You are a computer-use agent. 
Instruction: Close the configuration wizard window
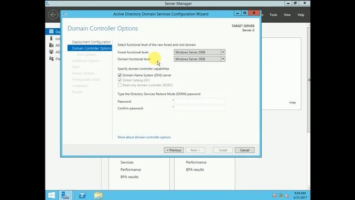click(254, 13)
